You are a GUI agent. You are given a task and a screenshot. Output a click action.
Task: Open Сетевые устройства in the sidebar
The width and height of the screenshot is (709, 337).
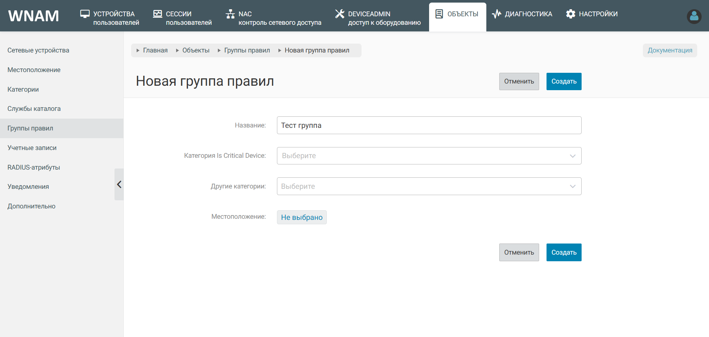coord(38,50)
